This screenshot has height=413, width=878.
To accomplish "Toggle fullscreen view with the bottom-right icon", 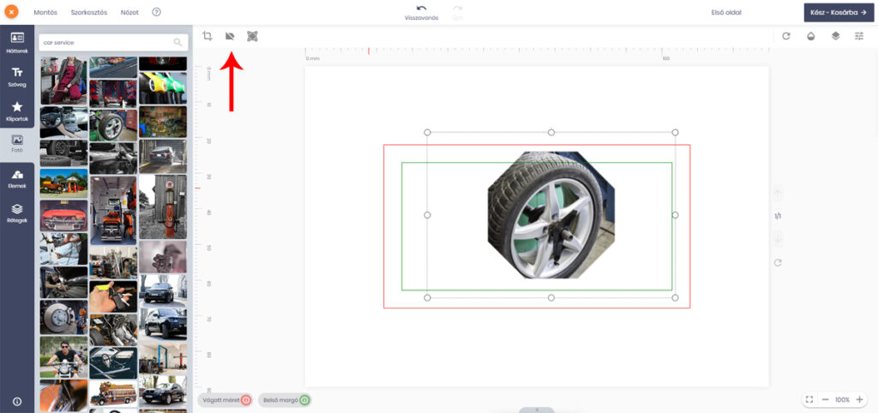I will (x=809, y=400).
